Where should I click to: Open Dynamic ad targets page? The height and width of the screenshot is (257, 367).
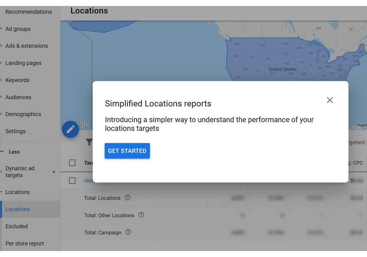click(x=20, y=172)
